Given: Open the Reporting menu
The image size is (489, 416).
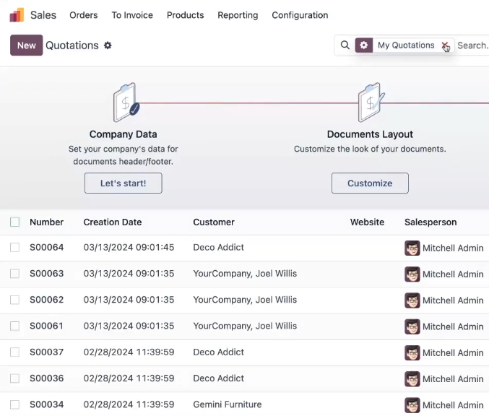Looking at the screenshot, I should 238,15.
